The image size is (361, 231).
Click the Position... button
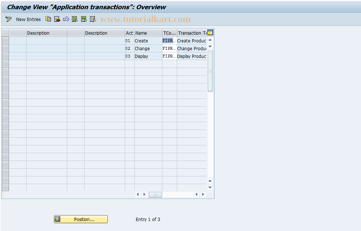80,219
